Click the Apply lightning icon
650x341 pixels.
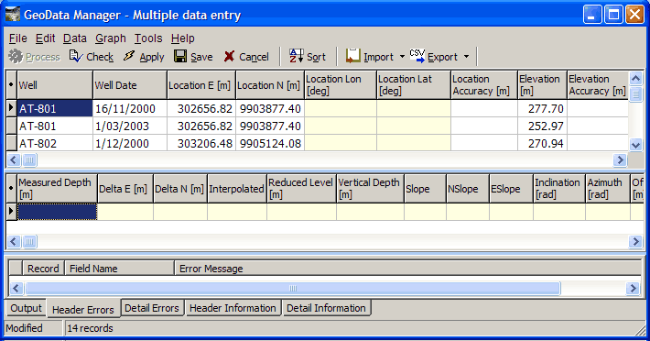tap(129, 56)
